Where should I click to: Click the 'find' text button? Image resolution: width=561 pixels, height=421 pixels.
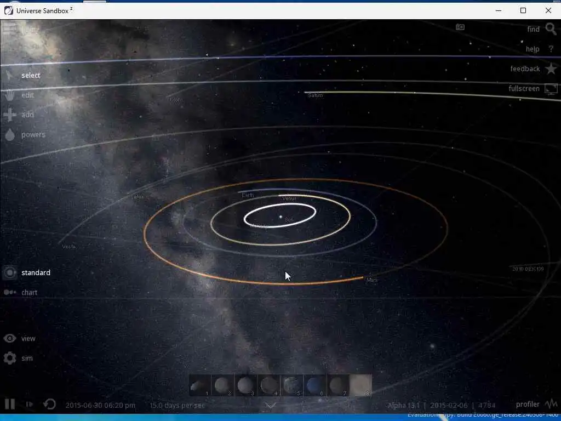(x=534, y=29)
